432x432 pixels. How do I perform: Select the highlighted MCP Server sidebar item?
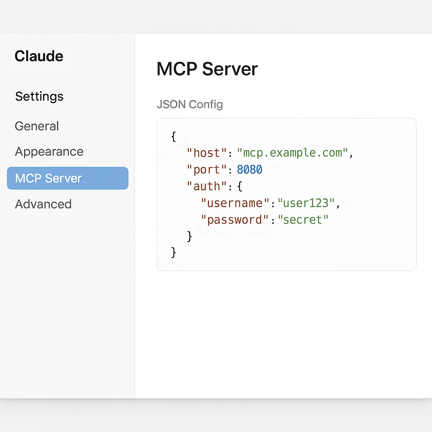point(67,178)
